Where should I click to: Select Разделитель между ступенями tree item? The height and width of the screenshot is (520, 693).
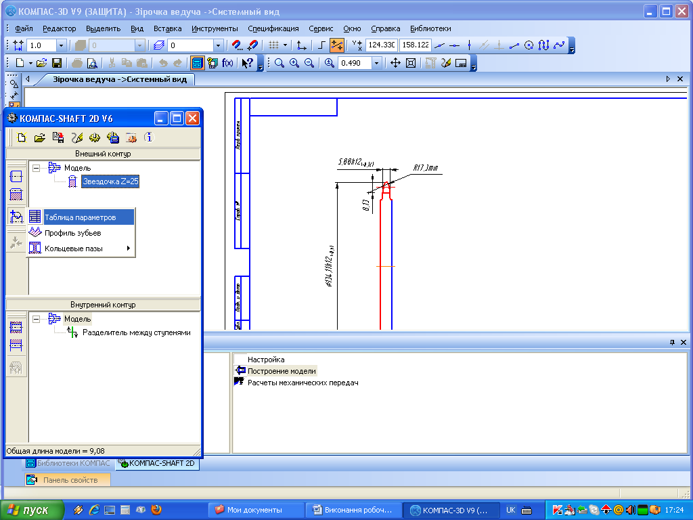pyautogui.click(x=137, y=332)
